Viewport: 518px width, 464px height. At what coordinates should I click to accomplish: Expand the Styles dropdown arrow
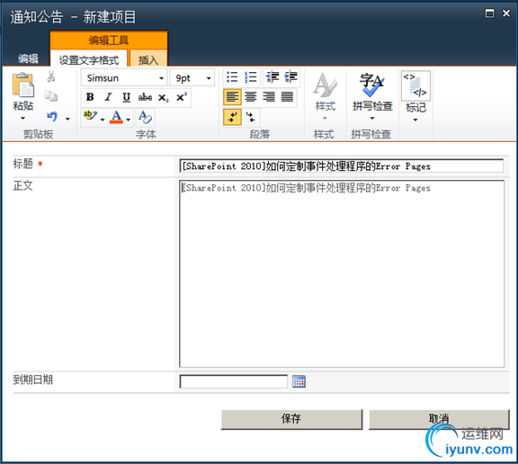tap(325, 118)
